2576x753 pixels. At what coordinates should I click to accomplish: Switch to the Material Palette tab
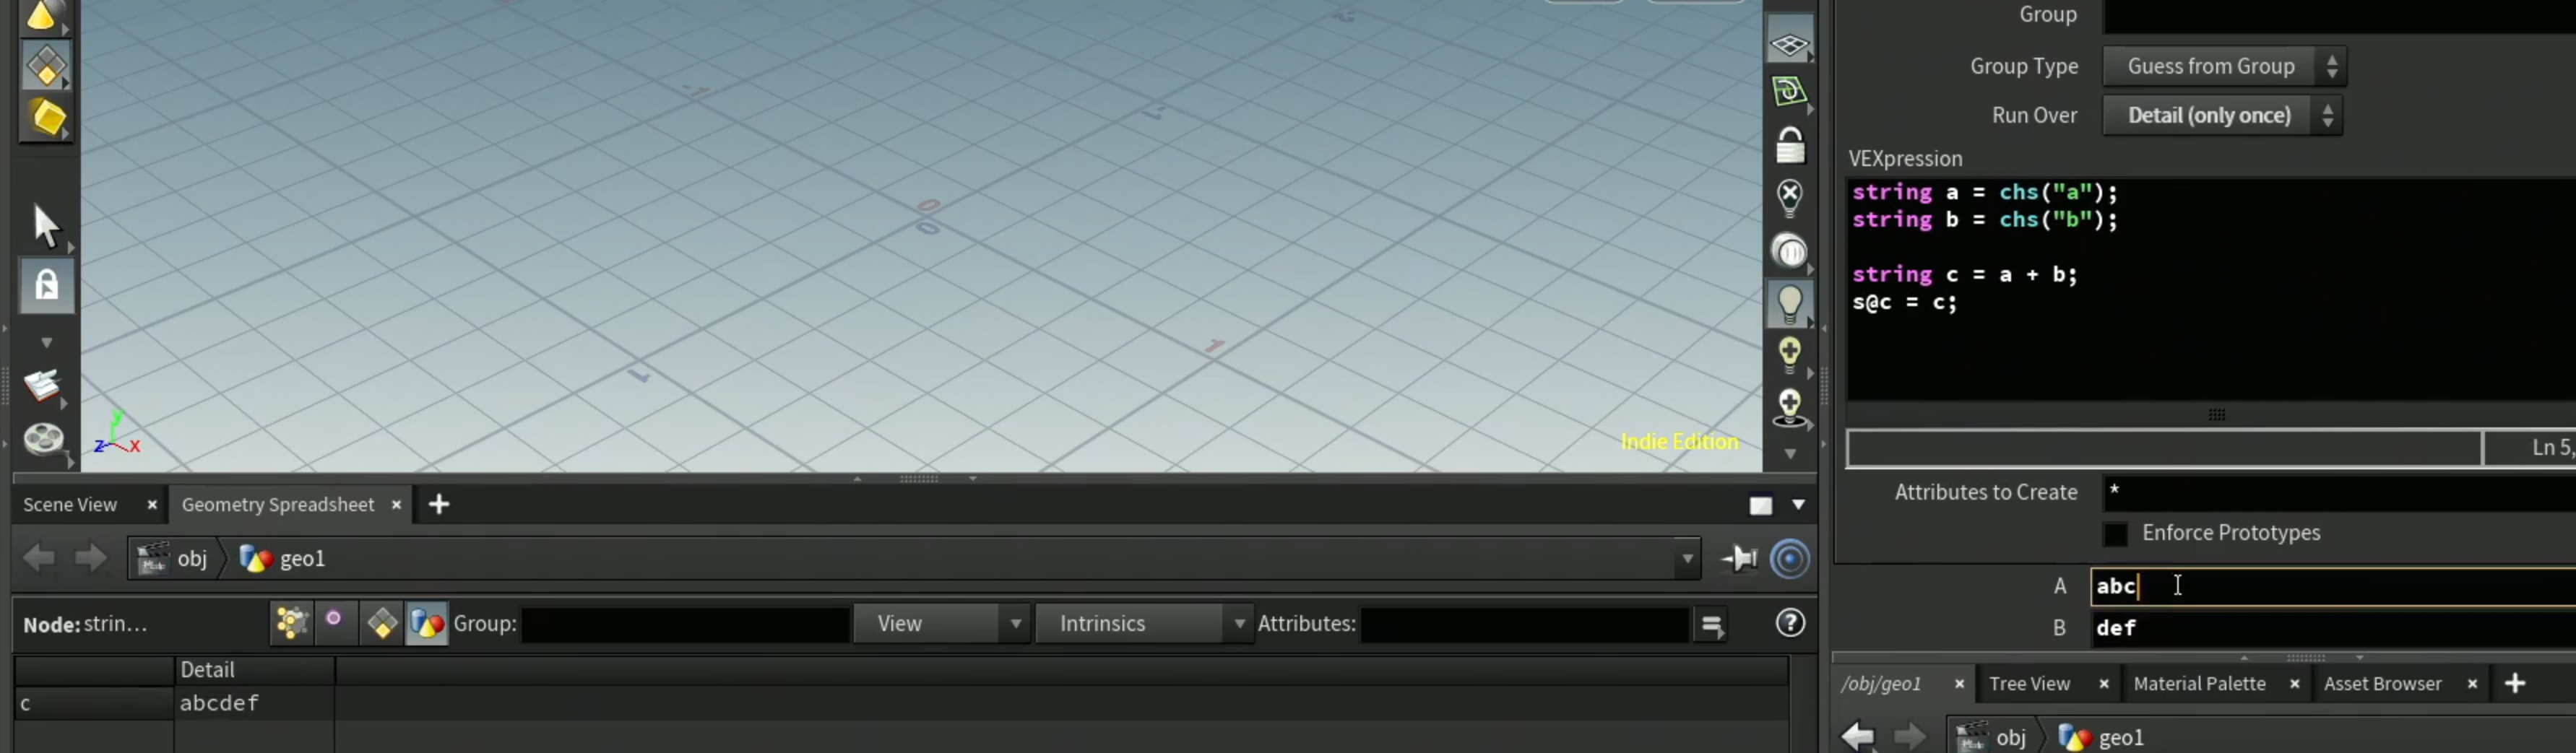(2199, 684)
